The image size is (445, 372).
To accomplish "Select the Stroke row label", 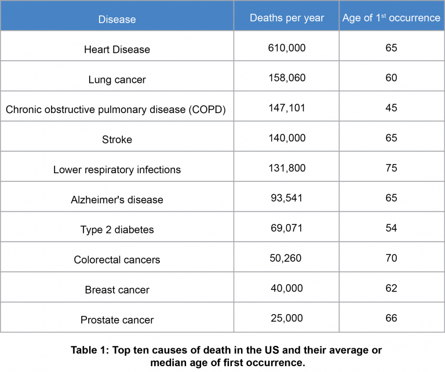I will (117, 140).
